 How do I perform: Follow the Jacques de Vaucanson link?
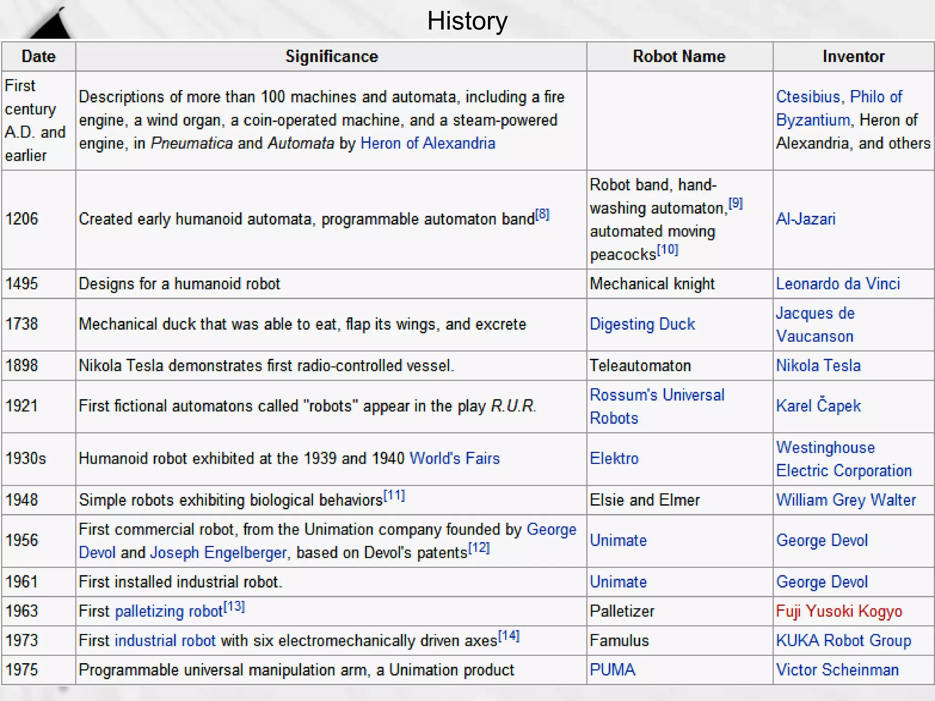pyautogui.click(x=815, y=324)
